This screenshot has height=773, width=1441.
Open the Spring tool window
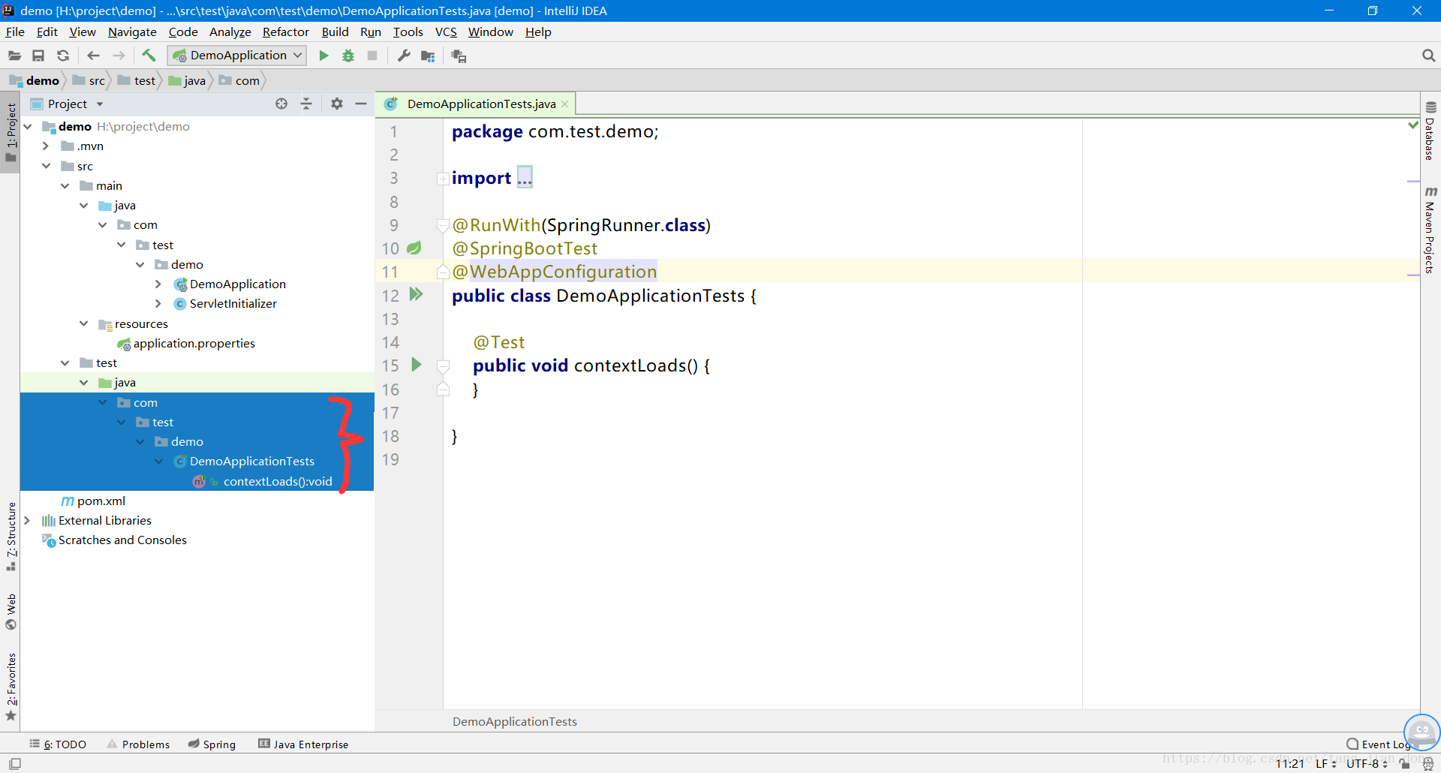tap(212, 744)
